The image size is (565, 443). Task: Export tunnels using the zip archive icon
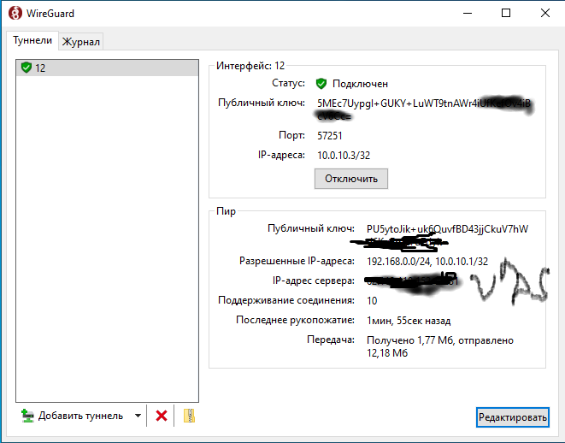point(189,416)
